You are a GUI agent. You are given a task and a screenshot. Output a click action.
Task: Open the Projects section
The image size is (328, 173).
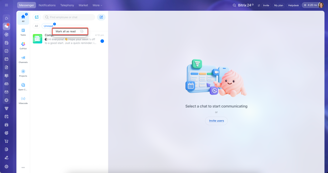tap(23, 73)
